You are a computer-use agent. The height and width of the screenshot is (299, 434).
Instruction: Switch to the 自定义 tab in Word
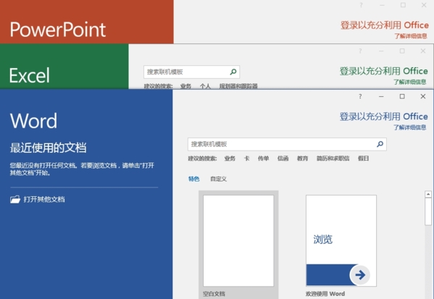[x=218, y=179]
